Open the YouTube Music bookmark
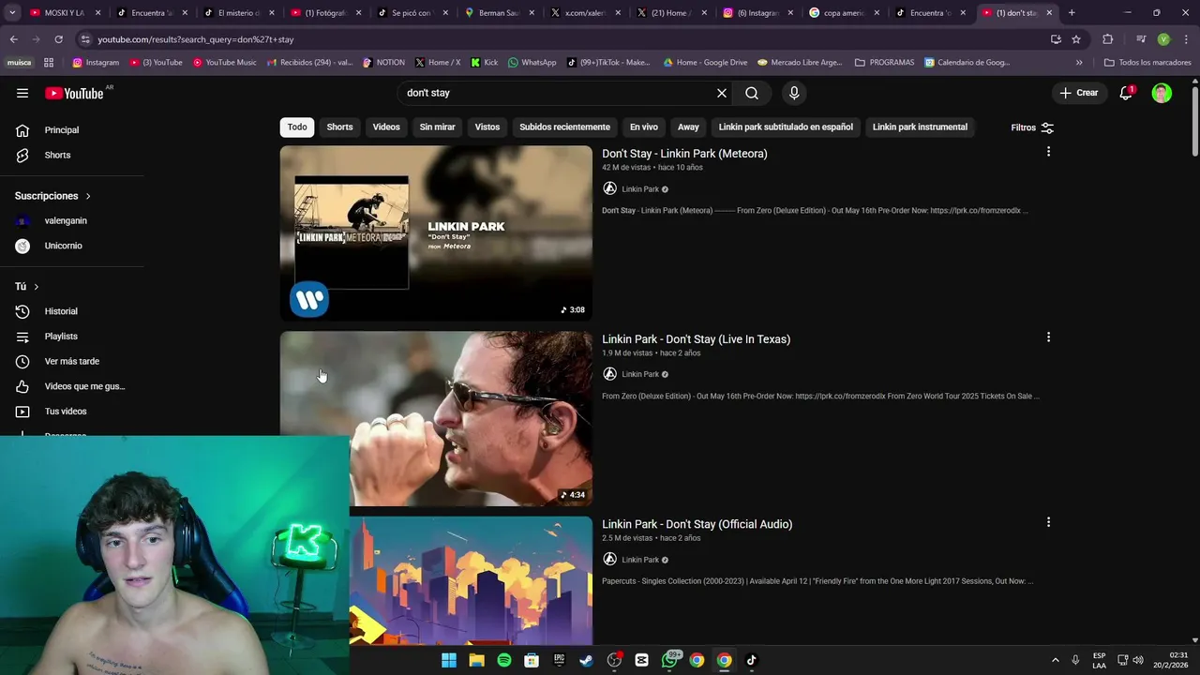The height and width of the screenshot is (675, 1200). pos(224,63)
